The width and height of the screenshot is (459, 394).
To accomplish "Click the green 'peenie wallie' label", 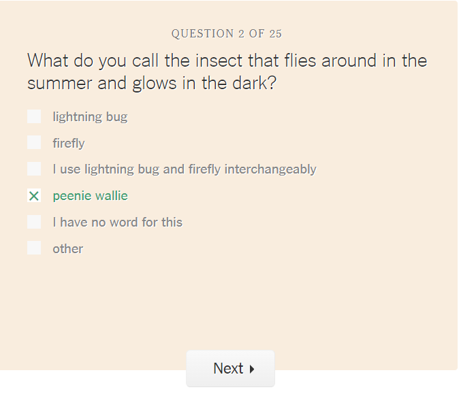I will (90, 196).
